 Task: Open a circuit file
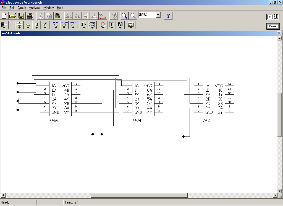[x=13, y=16]
